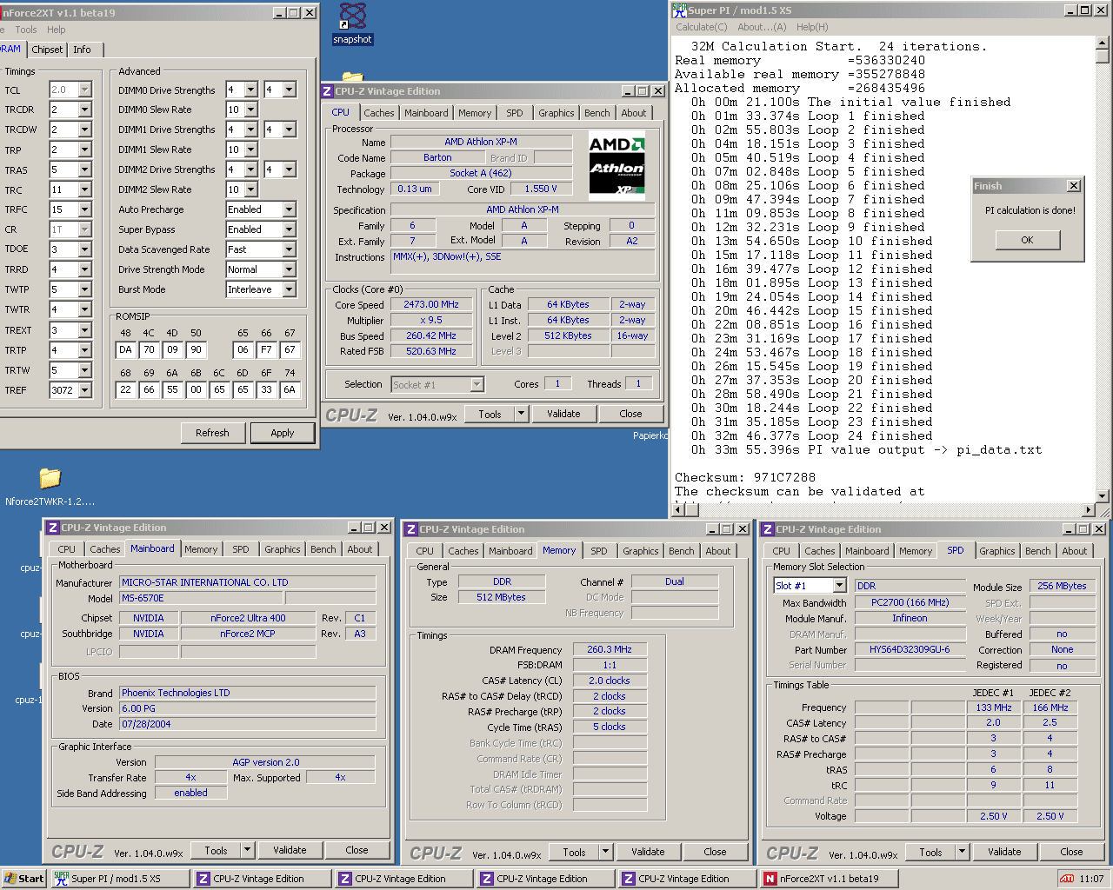Switch to the first CPU-Z Vintage Edition taskbar button
Image resolution: width=1113 pixels, height=890 pixels.
click(260, 879)
